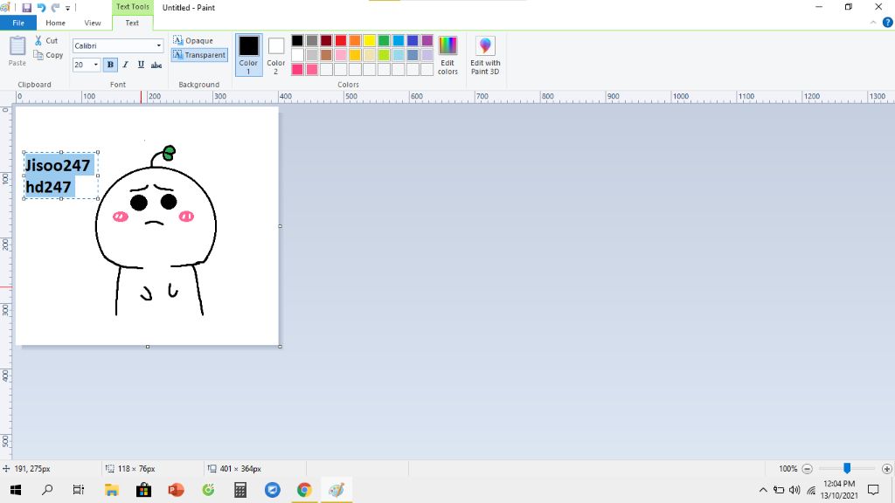Screen dimensions: 895x503
Task: Open Paint Help question mark icon
Action: tap(887, 23)
